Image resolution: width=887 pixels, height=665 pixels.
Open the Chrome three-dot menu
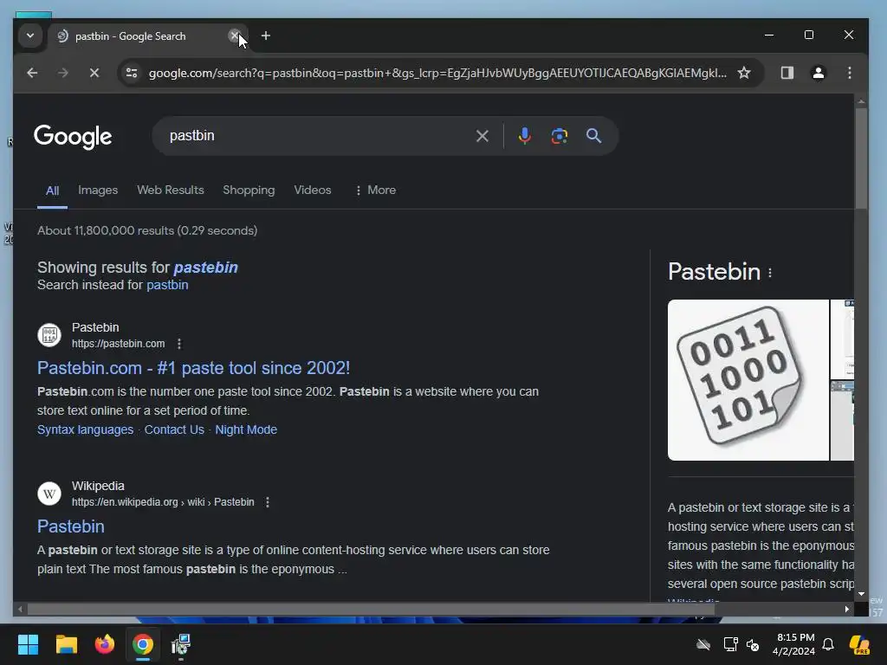coord(849,73)
